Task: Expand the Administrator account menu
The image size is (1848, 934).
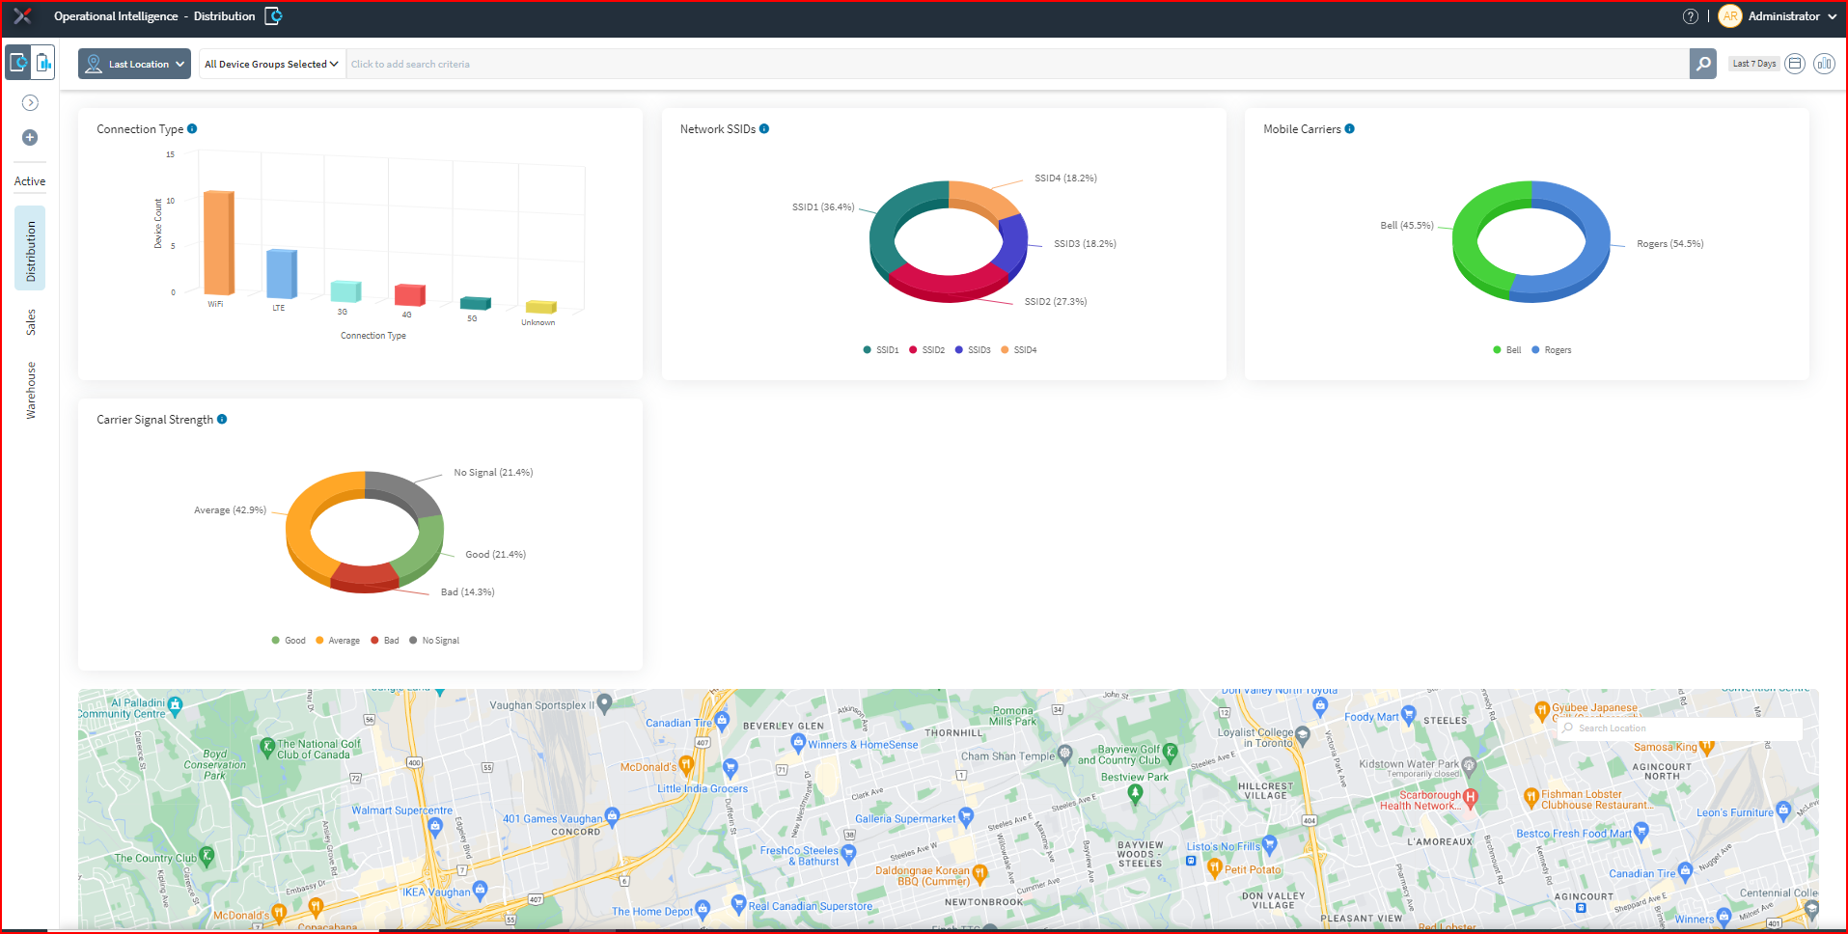Action: pyautogui.click(x=1792, y=16)
